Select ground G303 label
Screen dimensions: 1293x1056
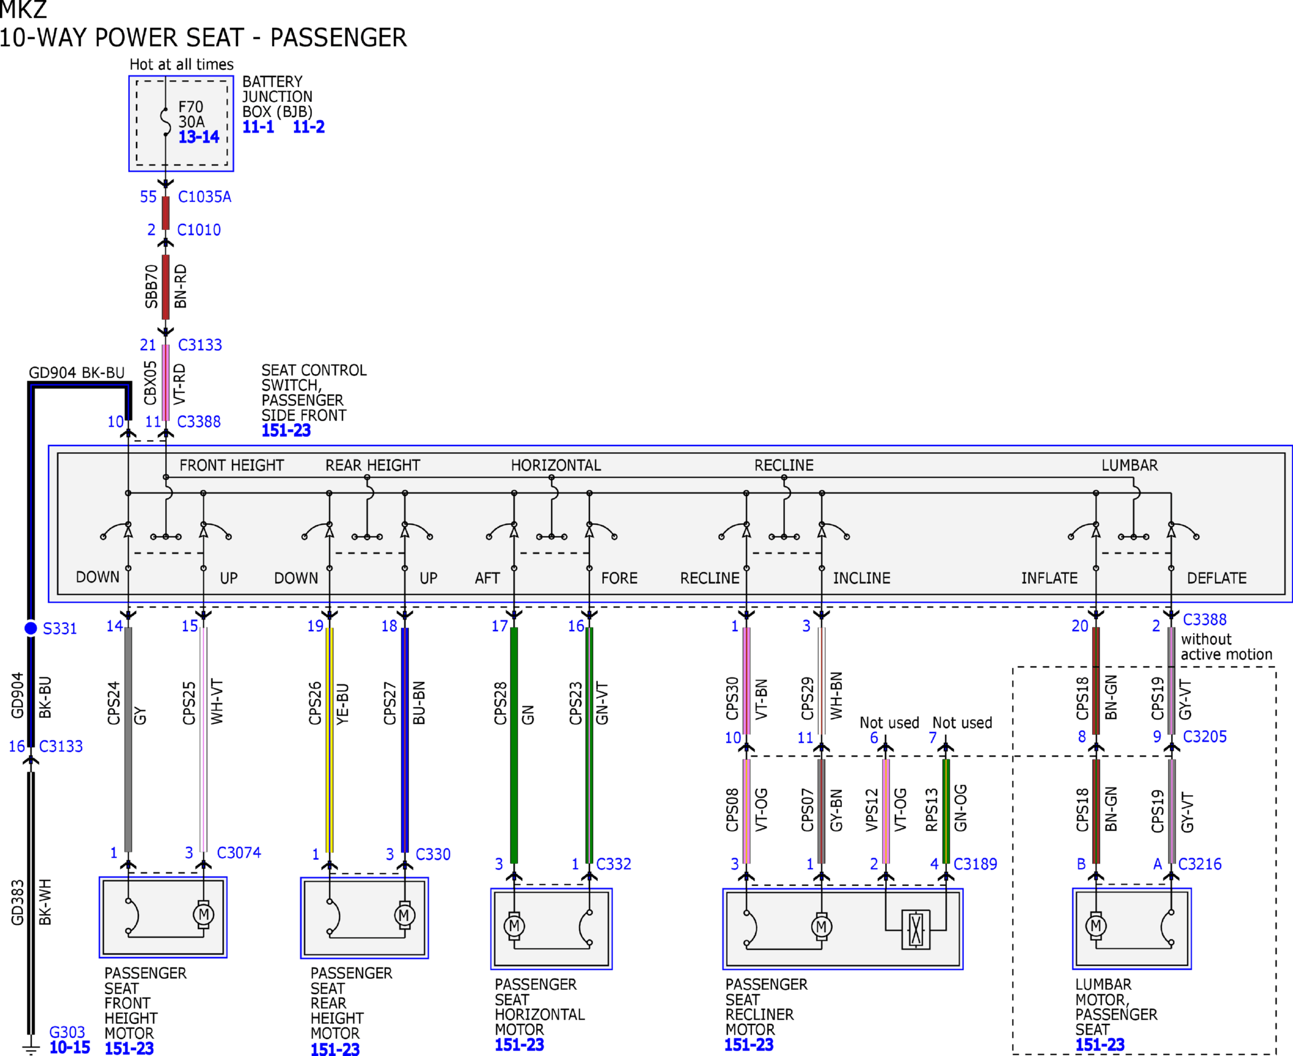pyautogui.click(x=67, y=1032)
